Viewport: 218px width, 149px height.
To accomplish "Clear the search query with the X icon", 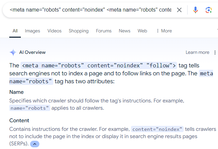I will tap(179, 10).
